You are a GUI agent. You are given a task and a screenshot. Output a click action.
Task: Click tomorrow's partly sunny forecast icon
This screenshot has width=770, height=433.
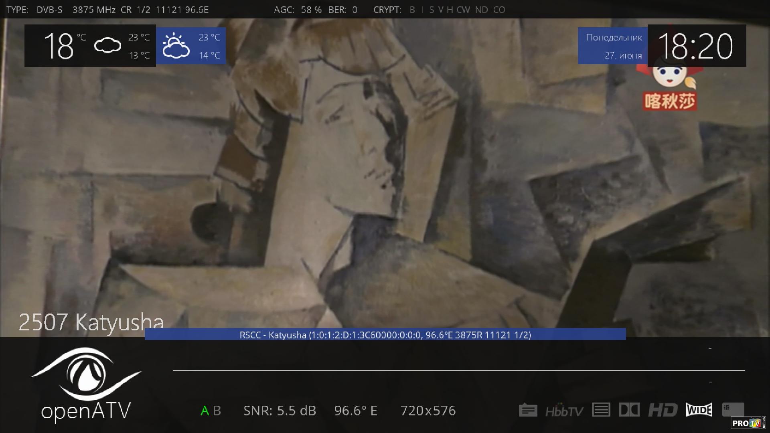(176, 46)
